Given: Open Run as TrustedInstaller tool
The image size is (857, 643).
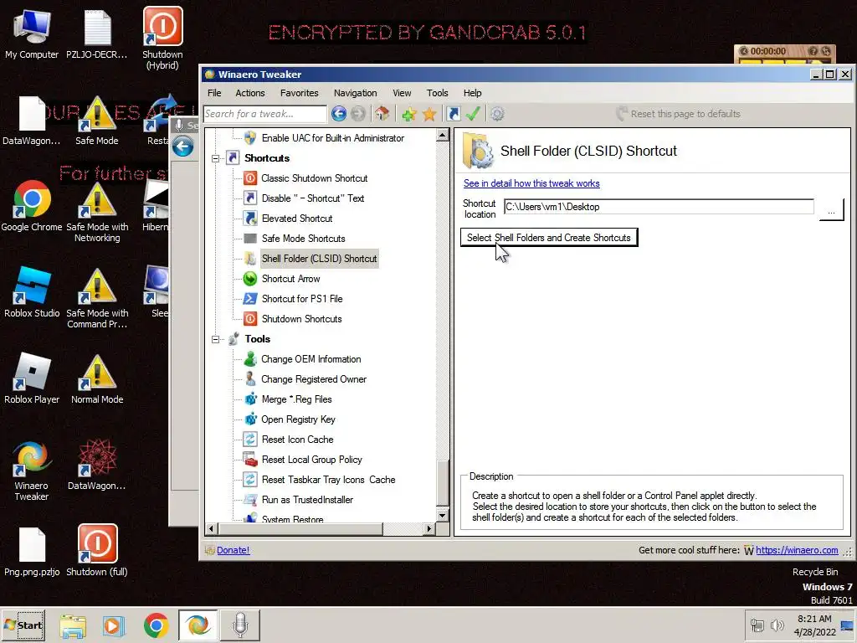Looking at the screenshot, I should 307,500.
